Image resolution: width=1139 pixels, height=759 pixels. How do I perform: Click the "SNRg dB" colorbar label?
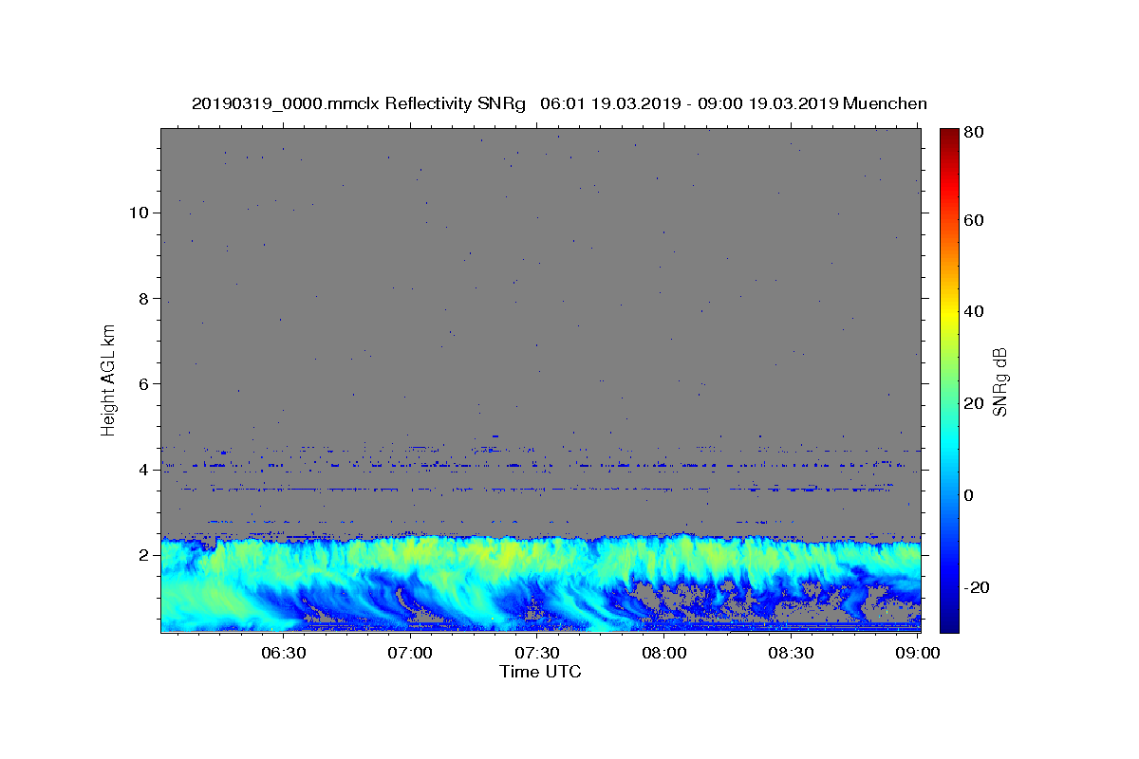999,382
